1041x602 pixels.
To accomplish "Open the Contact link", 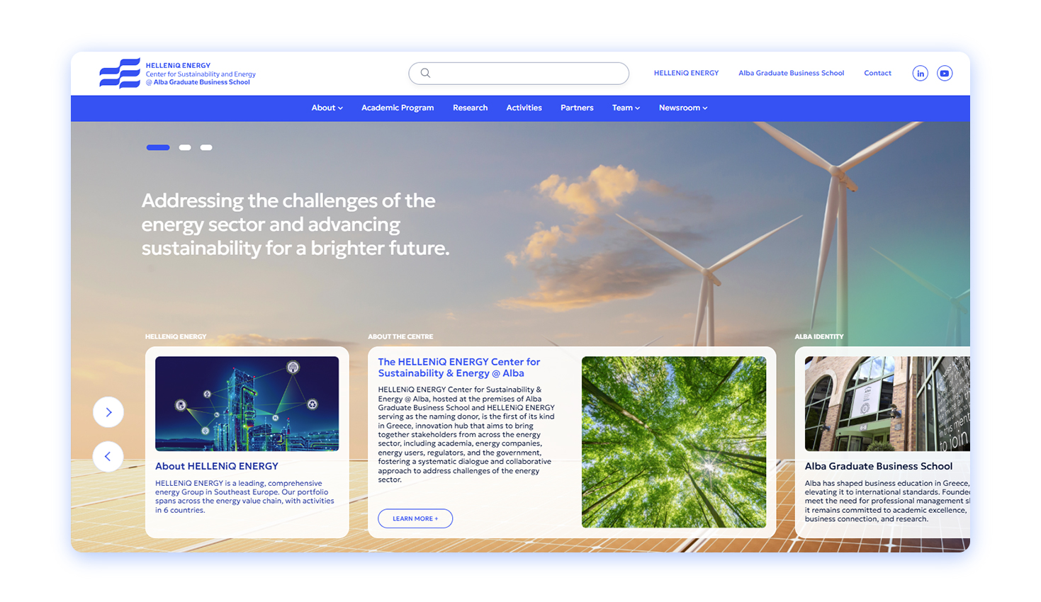I will pos(877,73).
